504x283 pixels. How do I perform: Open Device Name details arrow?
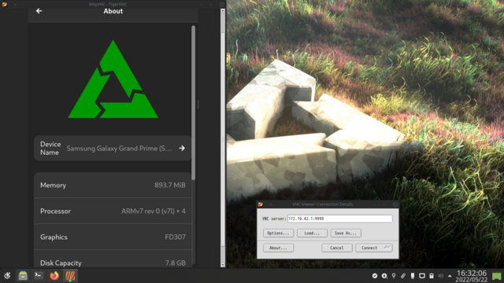coord(182,149)
